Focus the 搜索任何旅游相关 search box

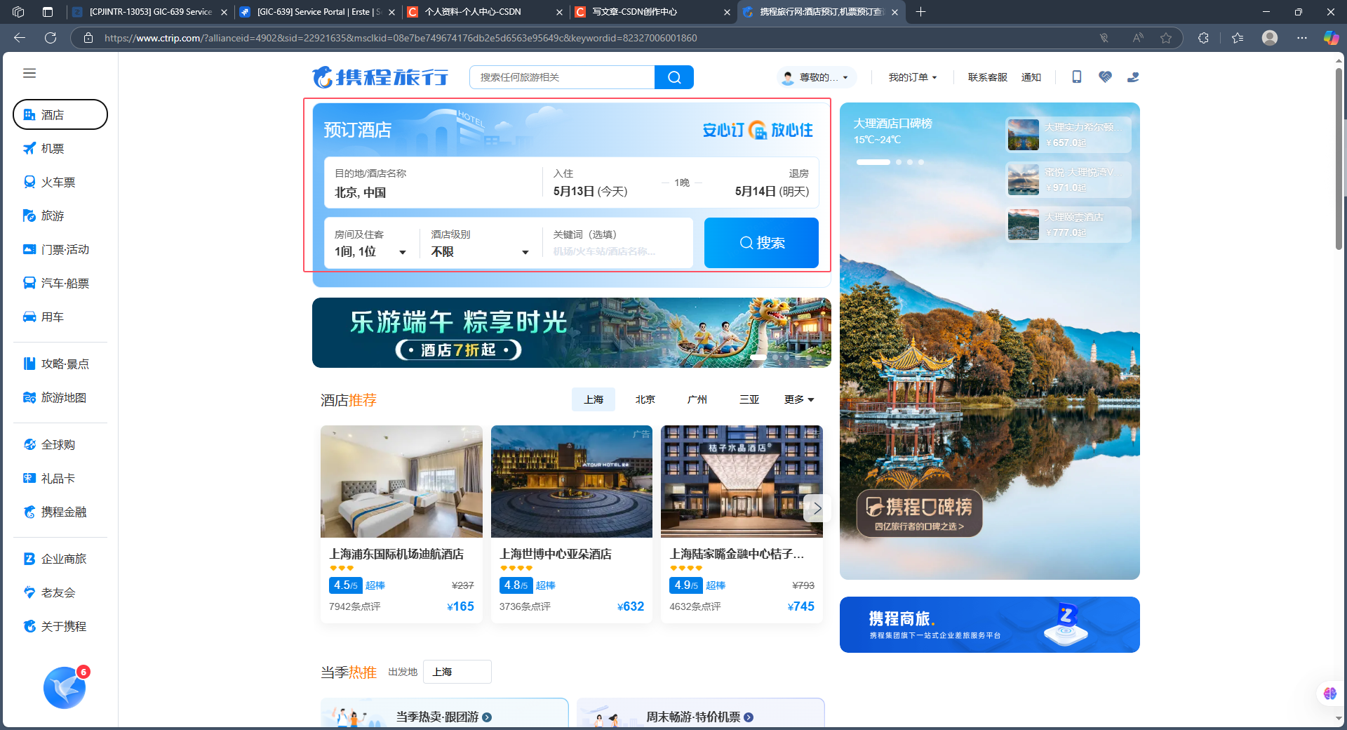coord(562,77)
